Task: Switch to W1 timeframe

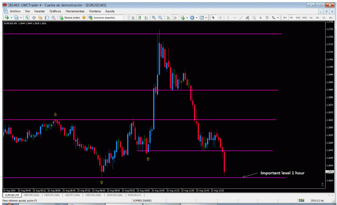Action: pyautogui.click(x=331, y=18)
